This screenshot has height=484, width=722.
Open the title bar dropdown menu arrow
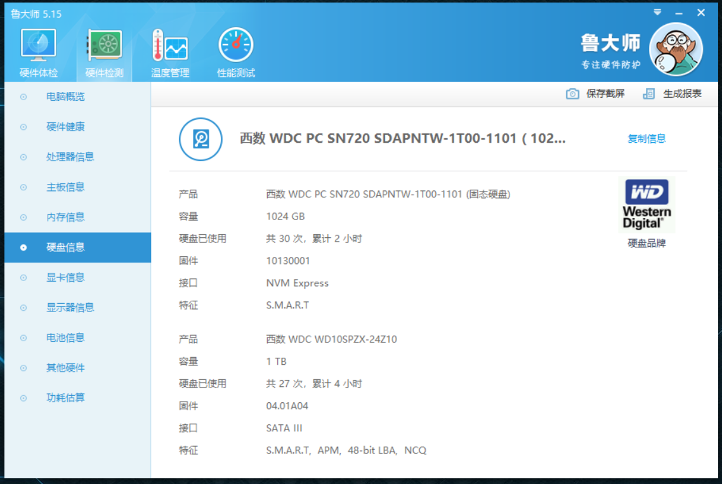[x=657, y=13]
